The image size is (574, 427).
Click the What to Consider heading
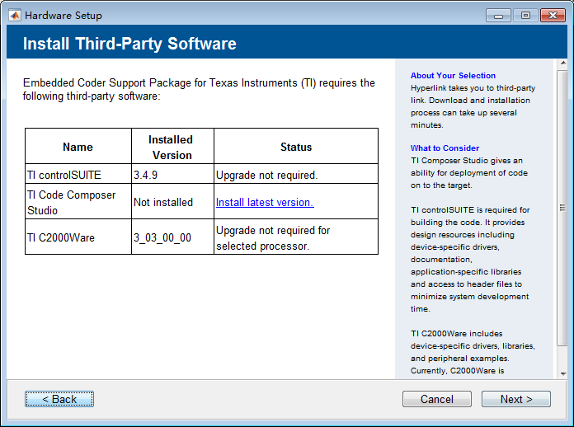point(445,148)
